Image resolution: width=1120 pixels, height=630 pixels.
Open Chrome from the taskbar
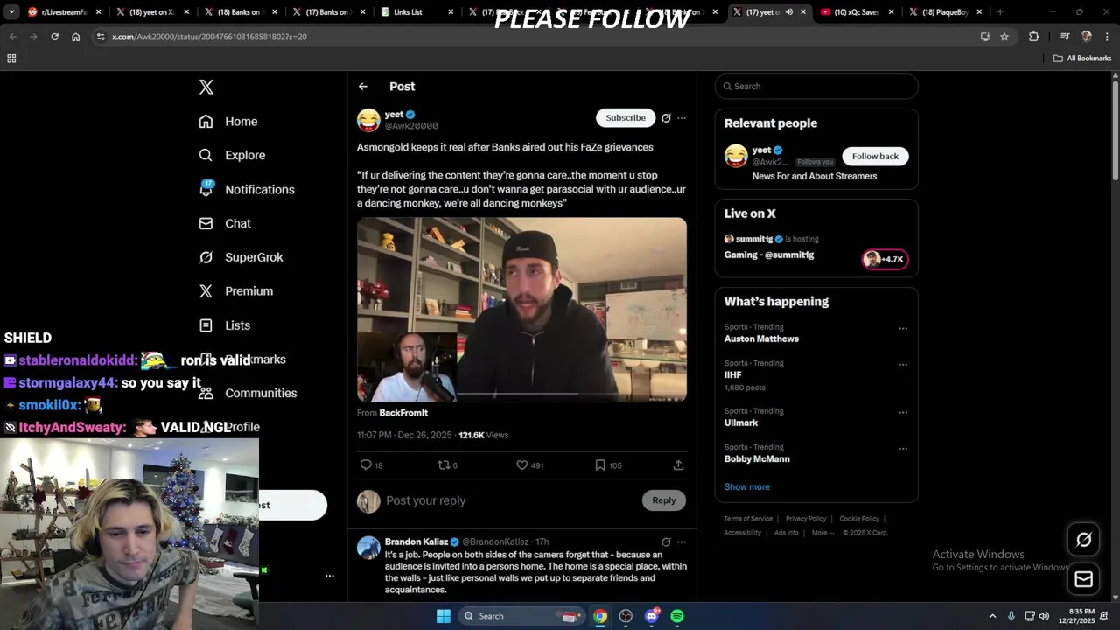600,616
